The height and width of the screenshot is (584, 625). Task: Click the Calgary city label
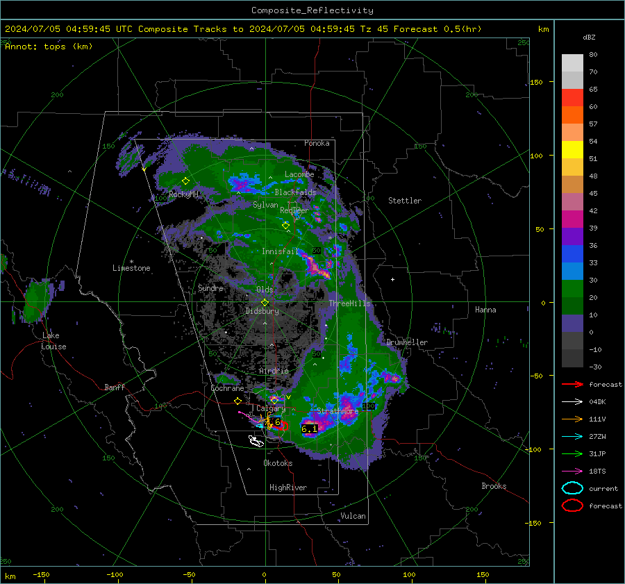[x=271, y=408]
